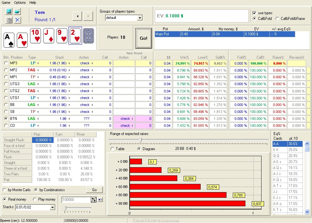
Task: Set button on BB radio
Action: (x=6, y=105)
